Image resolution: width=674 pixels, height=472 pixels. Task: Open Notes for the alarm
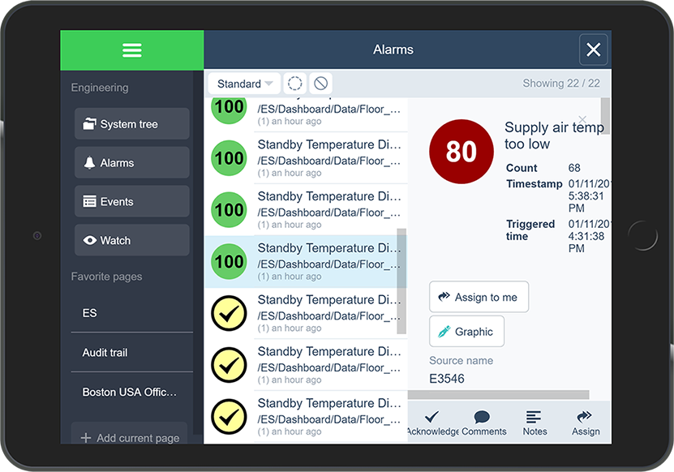(534, 423)
